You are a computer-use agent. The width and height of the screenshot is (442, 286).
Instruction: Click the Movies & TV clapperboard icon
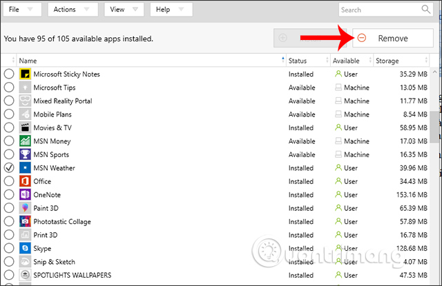click(25, 127)
